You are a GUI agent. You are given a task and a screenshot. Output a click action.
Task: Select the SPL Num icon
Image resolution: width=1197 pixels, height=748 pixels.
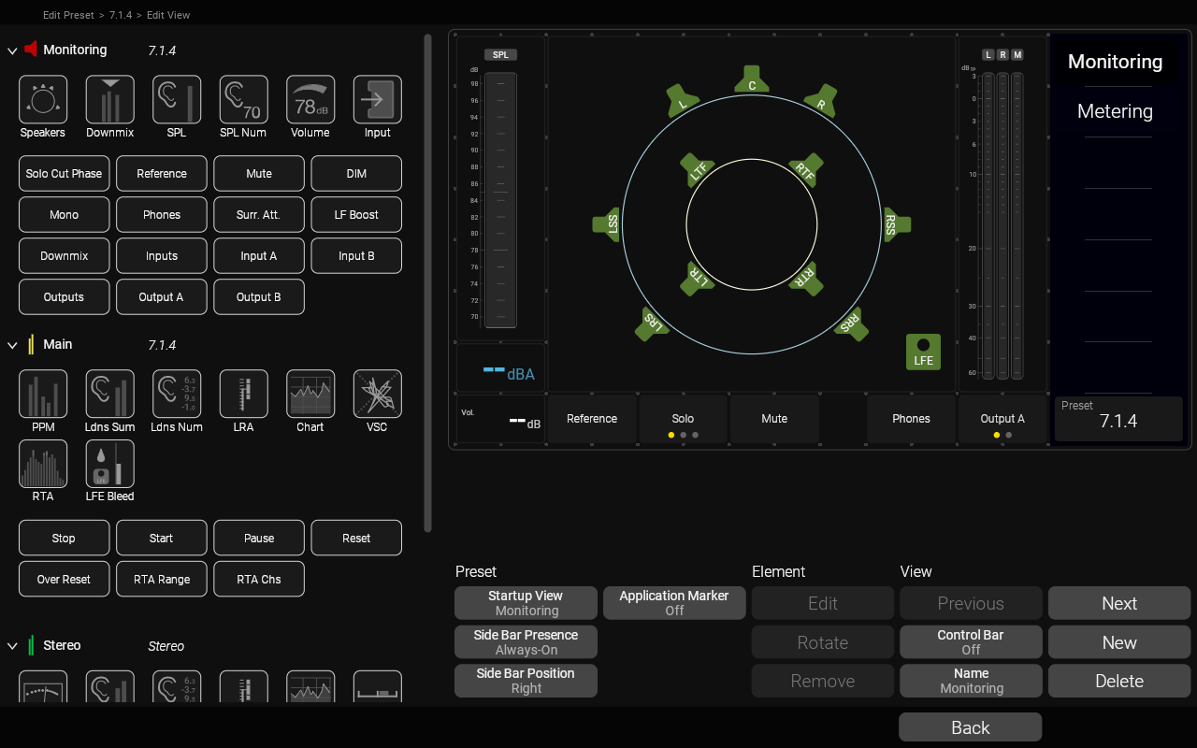coord(243,100)
